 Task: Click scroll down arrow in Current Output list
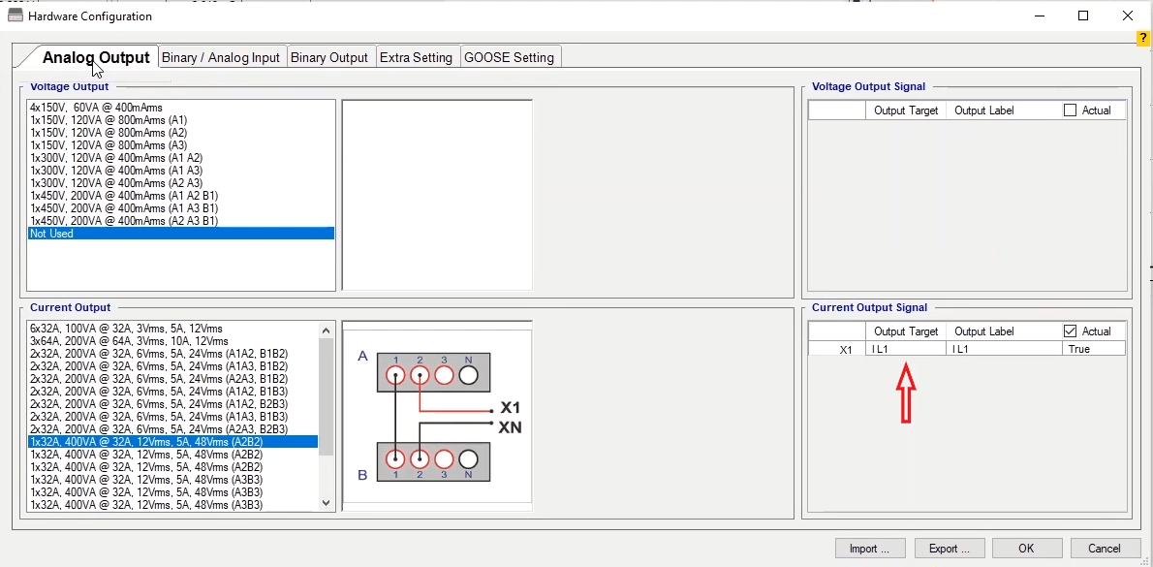click(326, 503)
